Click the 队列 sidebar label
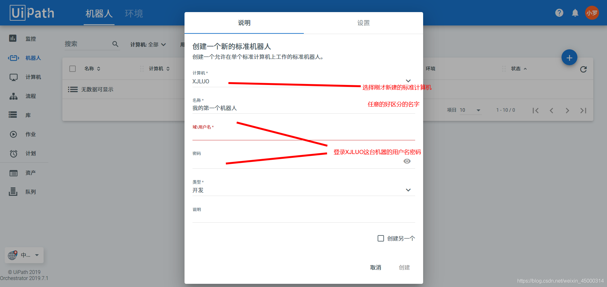The height and width of the screenshot is (287, 607). pyautogui.click(x=31, y=192)
